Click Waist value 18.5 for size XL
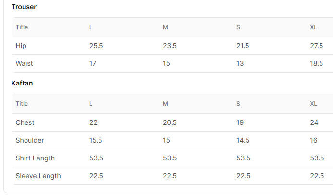Viewport: 333px width, 195px height. coord(317,64)
